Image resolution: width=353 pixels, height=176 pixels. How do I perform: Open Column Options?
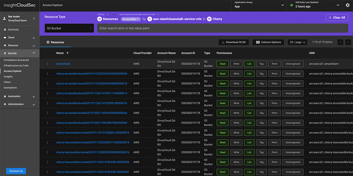(268, 42)
